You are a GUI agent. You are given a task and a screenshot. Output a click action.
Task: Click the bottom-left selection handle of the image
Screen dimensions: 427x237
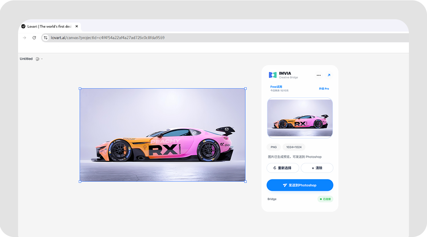(x=80, y=182)
